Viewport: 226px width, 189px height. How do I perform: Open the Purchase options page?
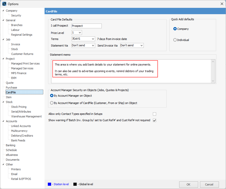pyautogui.click(x=11, y=88)
